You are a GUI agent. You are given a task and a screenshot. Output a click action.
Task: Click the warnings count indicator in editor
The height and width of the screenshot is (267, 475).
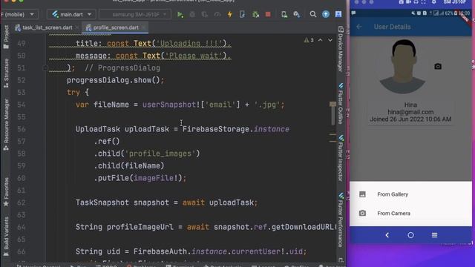point(309,40)
